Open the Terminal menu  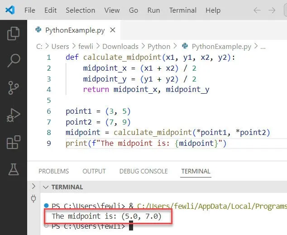pos(182,10)
